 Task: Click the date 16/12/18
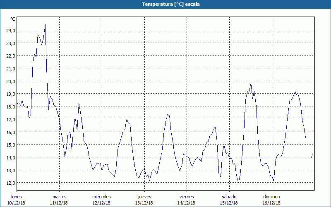[x=272, y=203]
